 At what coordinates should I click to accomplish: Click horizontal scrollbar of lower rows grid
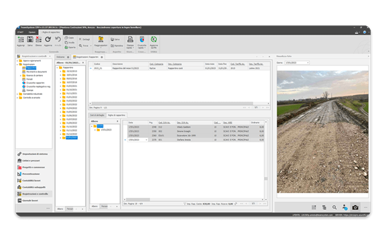[x=138, y=199]
